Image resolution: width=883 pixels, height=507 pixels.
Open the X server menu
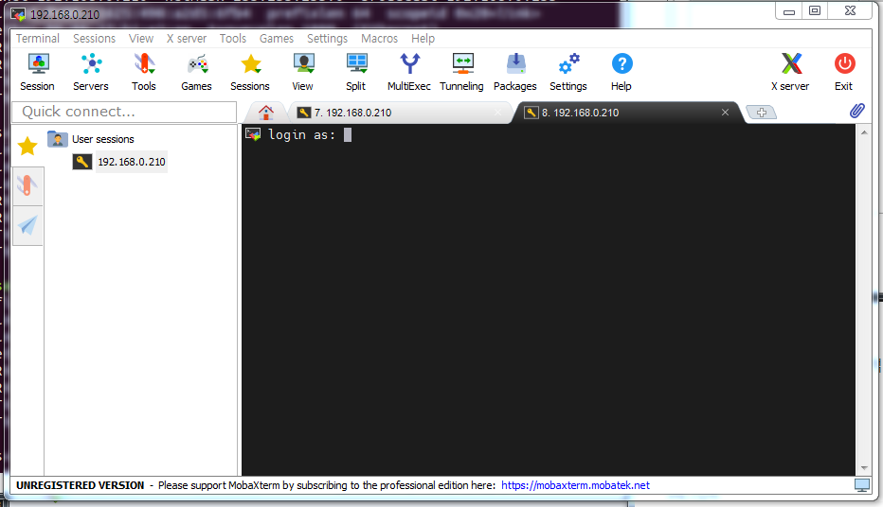pyautogui.click(x=187, y=38)
